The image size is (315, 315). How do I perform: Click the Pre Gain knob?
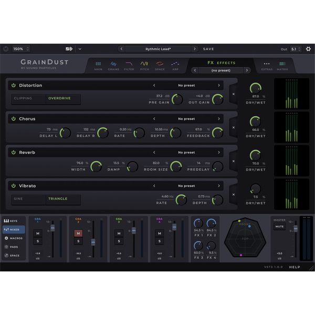tap(177, 99)
